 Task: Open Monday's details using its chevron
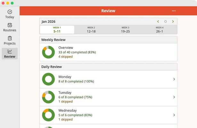tap(174, 79)
